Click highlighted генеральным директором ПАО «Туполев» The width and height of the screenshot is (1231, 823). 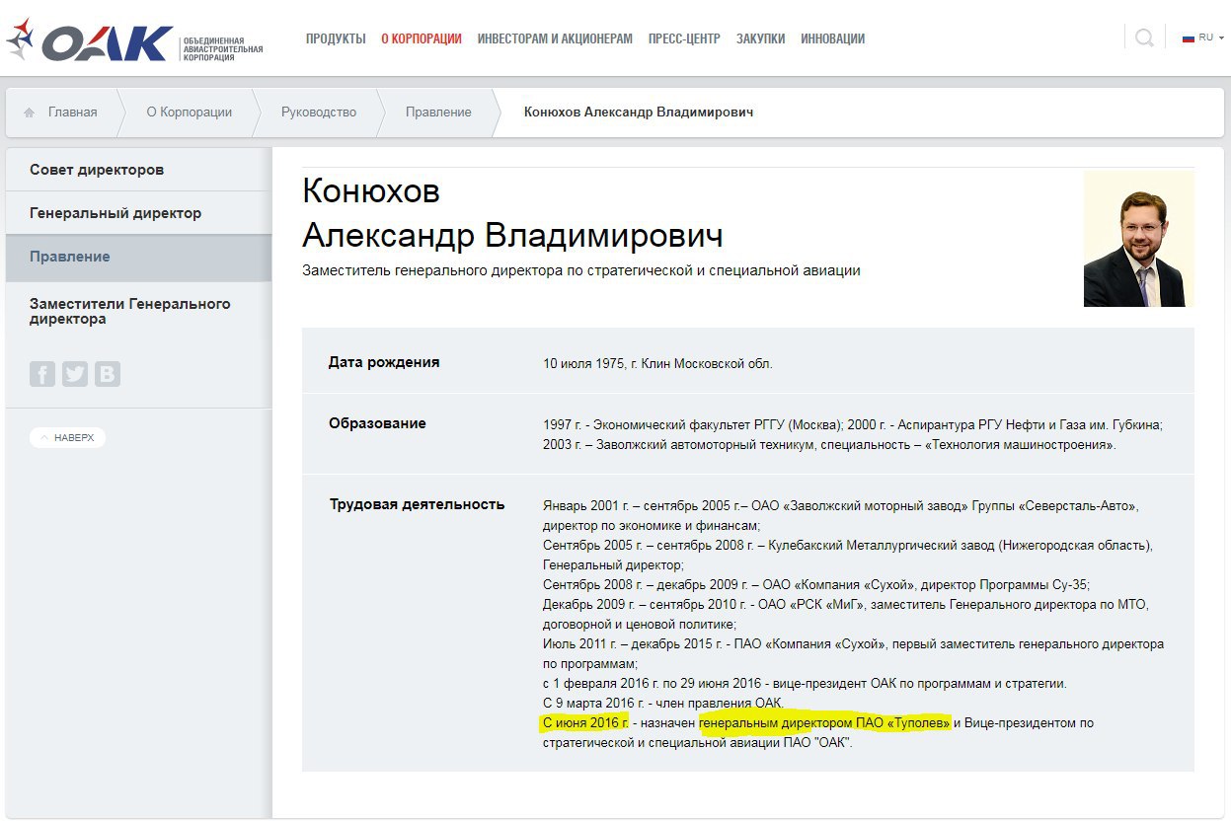coord(824,723)
